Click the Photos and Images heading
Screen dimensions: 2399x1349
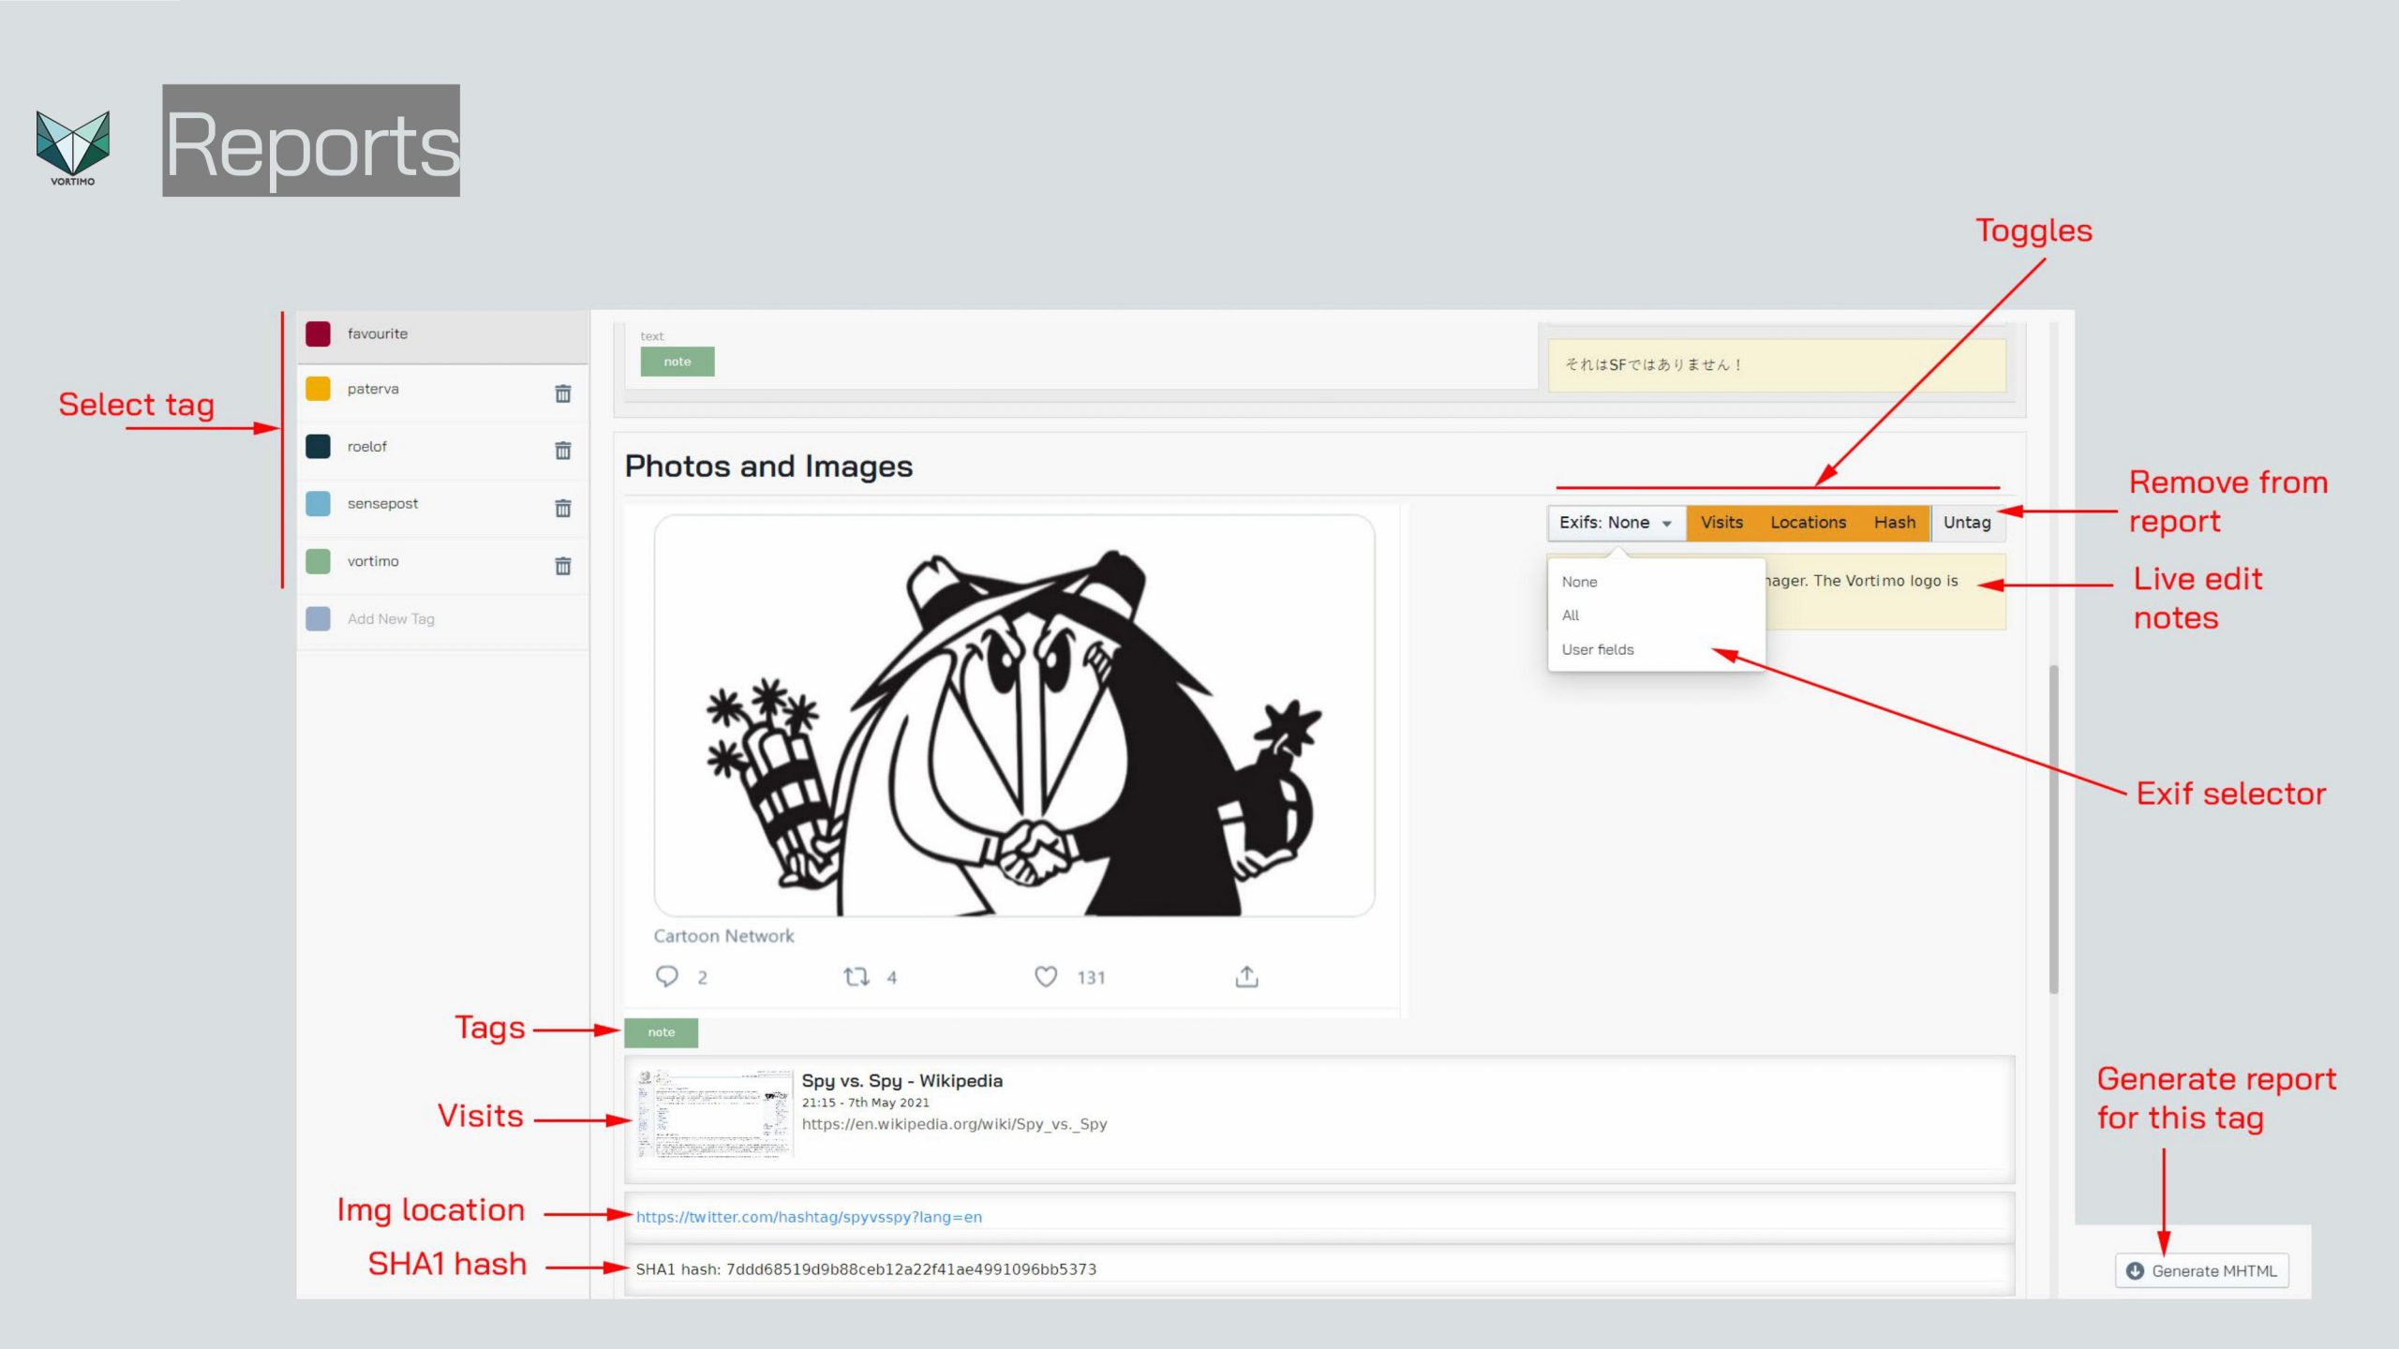pos(768,467)
